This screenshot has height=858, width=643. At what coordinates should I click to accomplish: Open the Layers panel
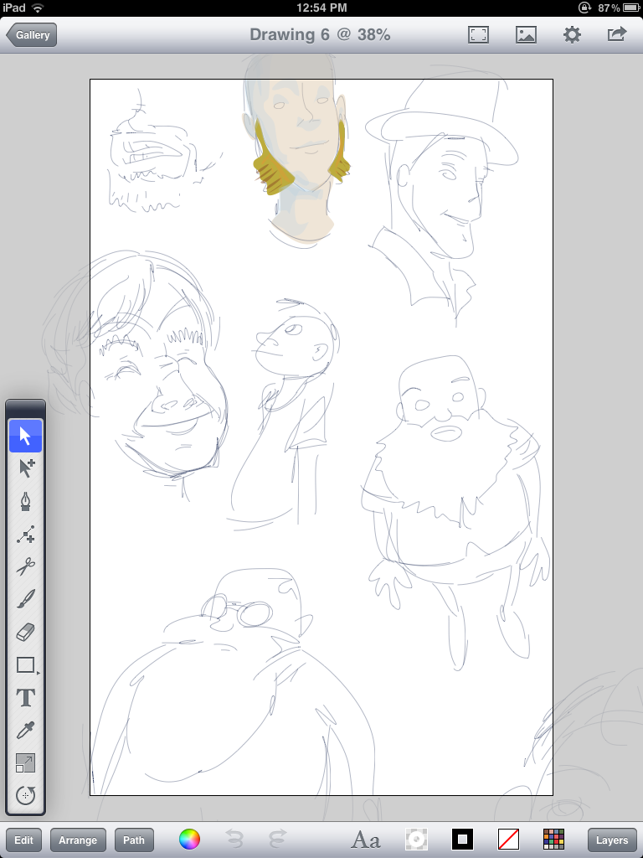(612, 840)
